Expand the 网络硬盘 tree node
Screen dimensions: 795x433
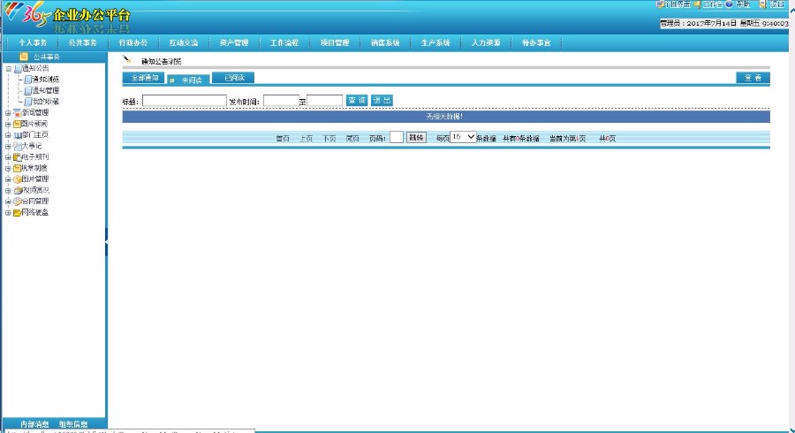(8, 213)
